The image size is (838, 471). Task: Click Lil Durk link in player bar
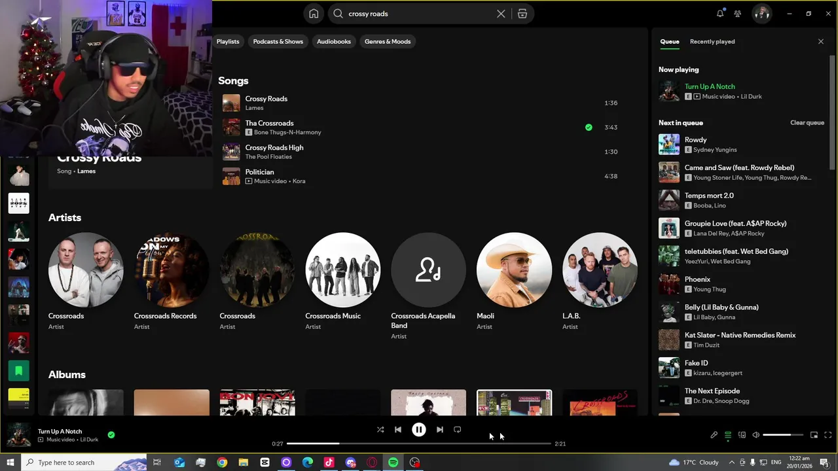click(89, 440)
